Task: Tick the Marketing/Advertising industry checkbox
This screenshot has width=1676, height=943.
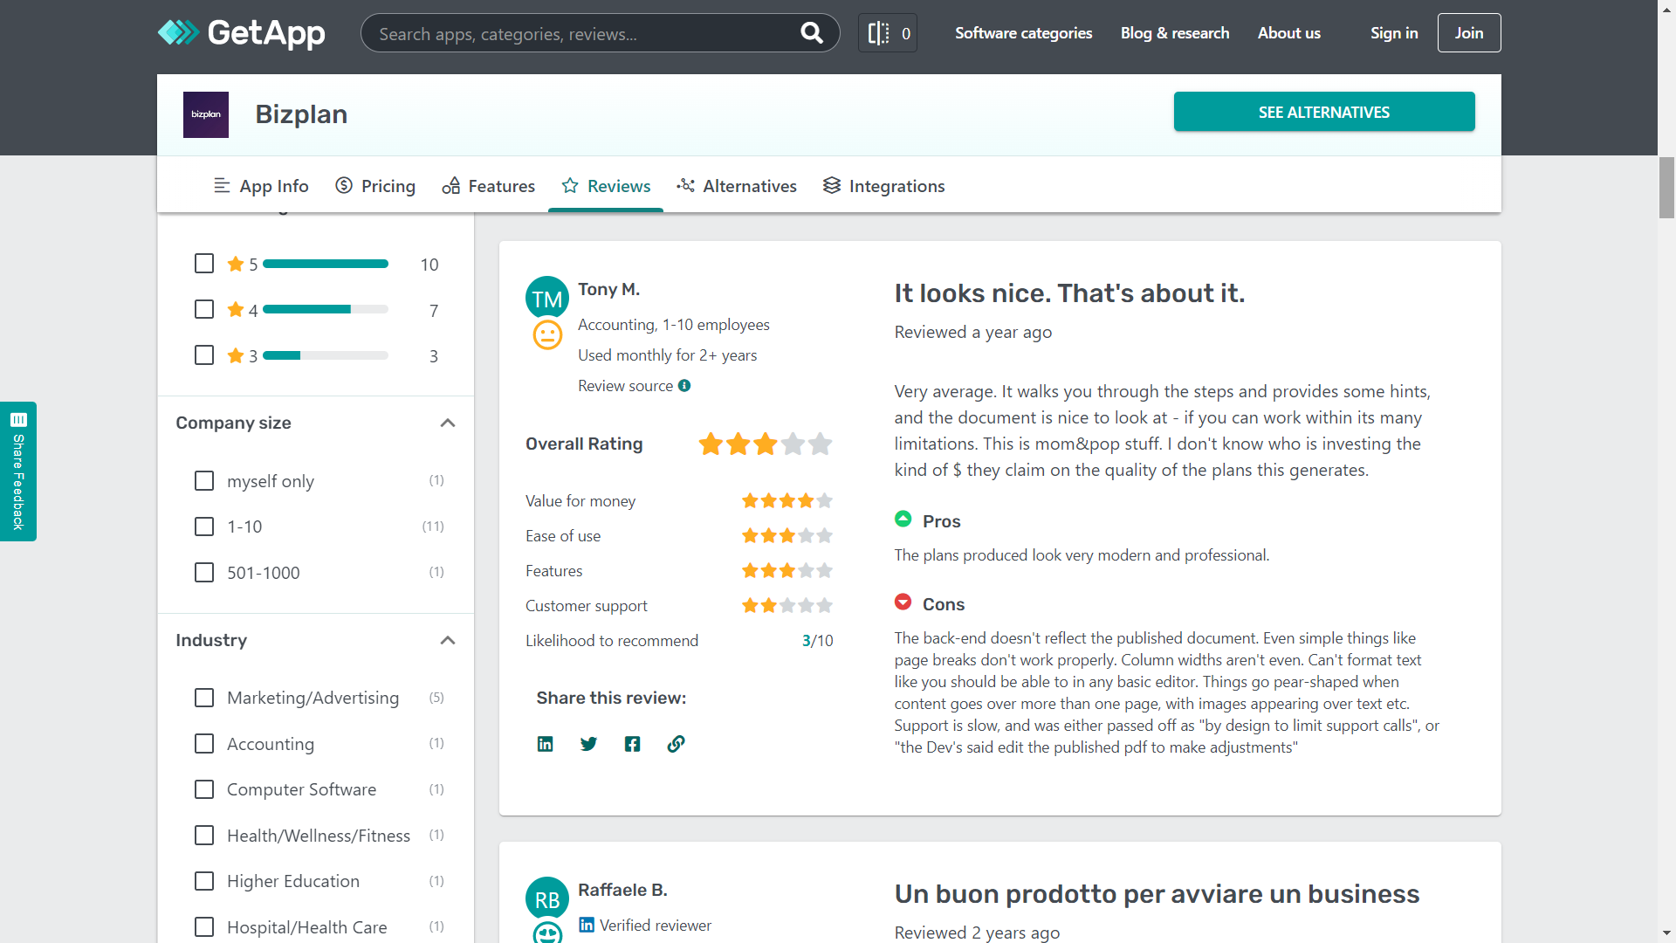Action: coord(204,698)
